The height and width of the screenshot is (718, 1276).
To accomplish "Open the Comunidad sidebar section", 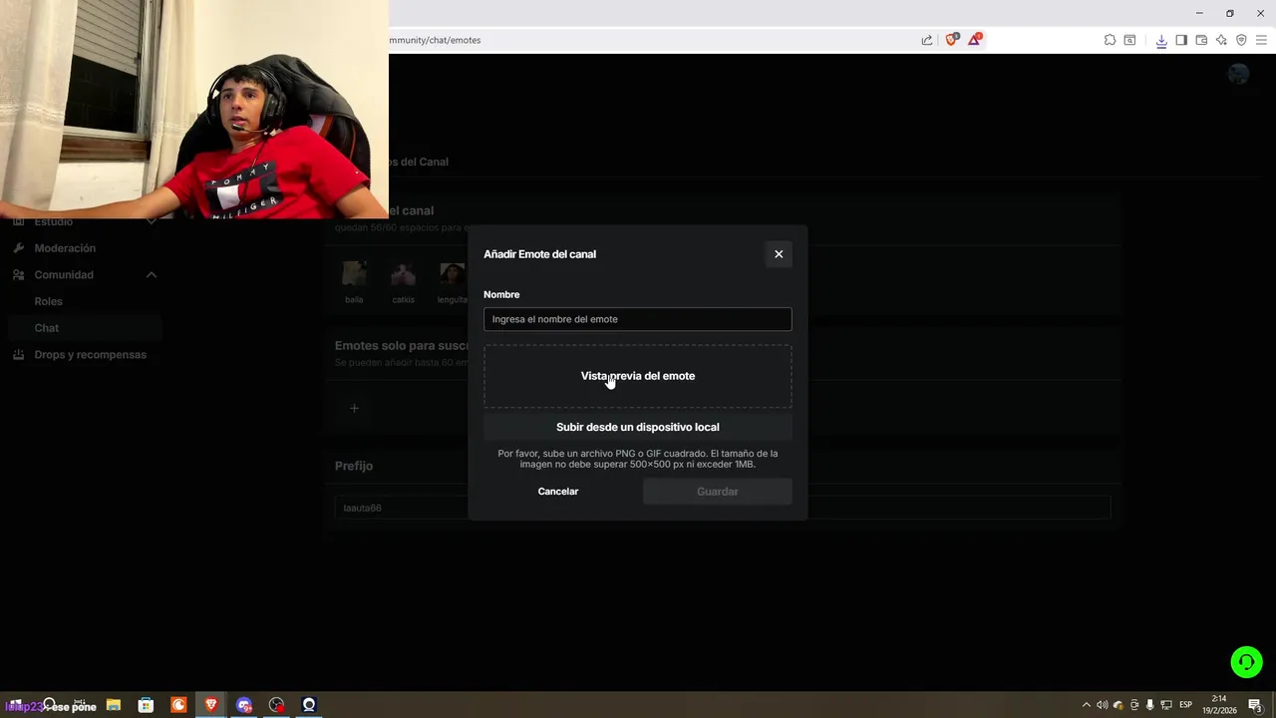I will coord(64,275).
